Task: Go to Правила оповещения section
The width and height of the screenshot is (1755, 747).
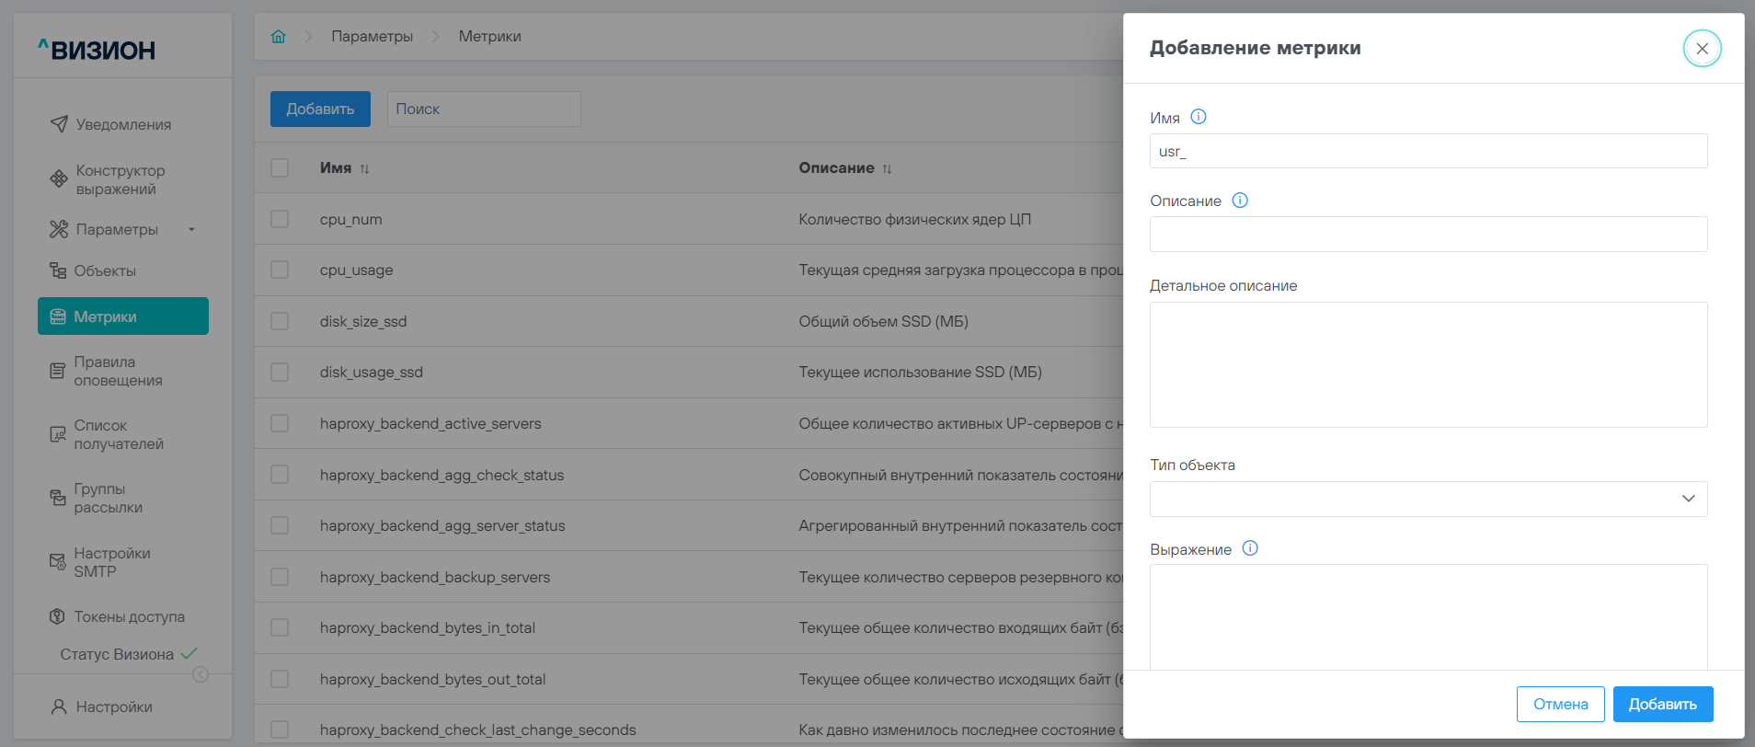Action: point(118,371)
